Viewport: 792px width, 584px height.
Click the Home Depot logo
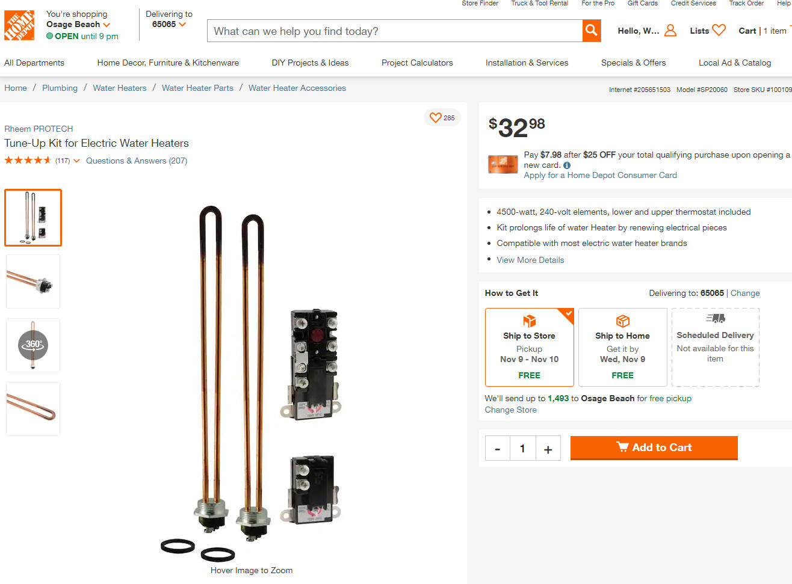tap(19, 25)
